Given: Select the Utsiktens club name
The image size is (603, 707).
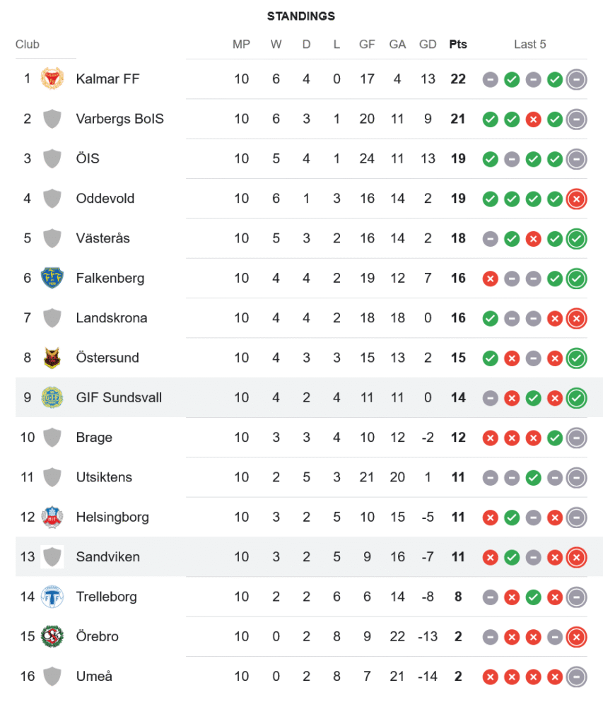Looking at the screenshot, I should tap(104, 477).
